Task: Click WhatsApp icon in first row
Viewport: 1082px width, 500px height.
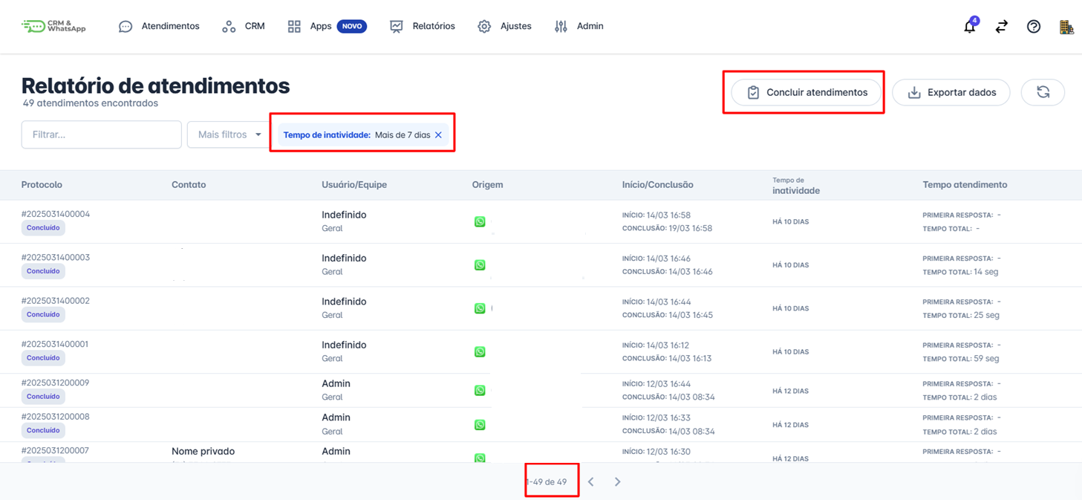Action: pyautogui.click(x=480, y=221)
